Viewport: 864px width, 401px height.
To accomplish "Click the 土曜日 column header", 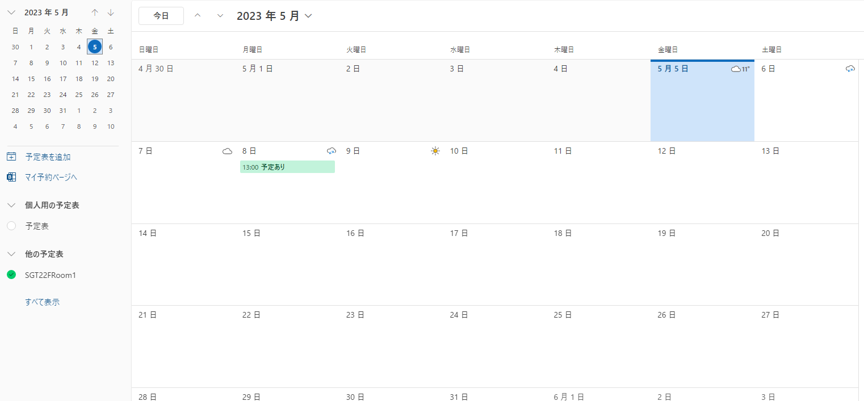I will 771,50.
